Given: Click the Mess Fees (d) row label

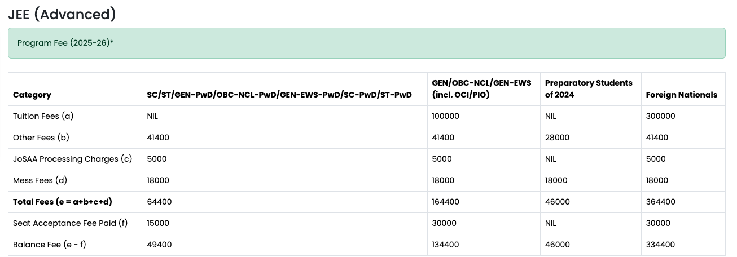Looking at the screenshot, I should click(x=40, y=180).
